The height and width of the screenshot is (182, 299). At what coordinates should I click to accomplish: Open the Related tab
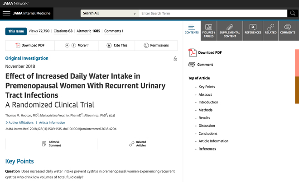point(270,31)
